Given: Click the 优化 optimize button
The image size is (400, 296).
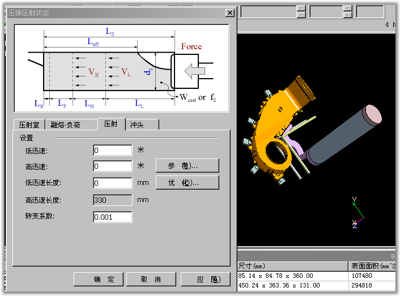Looking at the screenshot, I should [x=187, y=183].
